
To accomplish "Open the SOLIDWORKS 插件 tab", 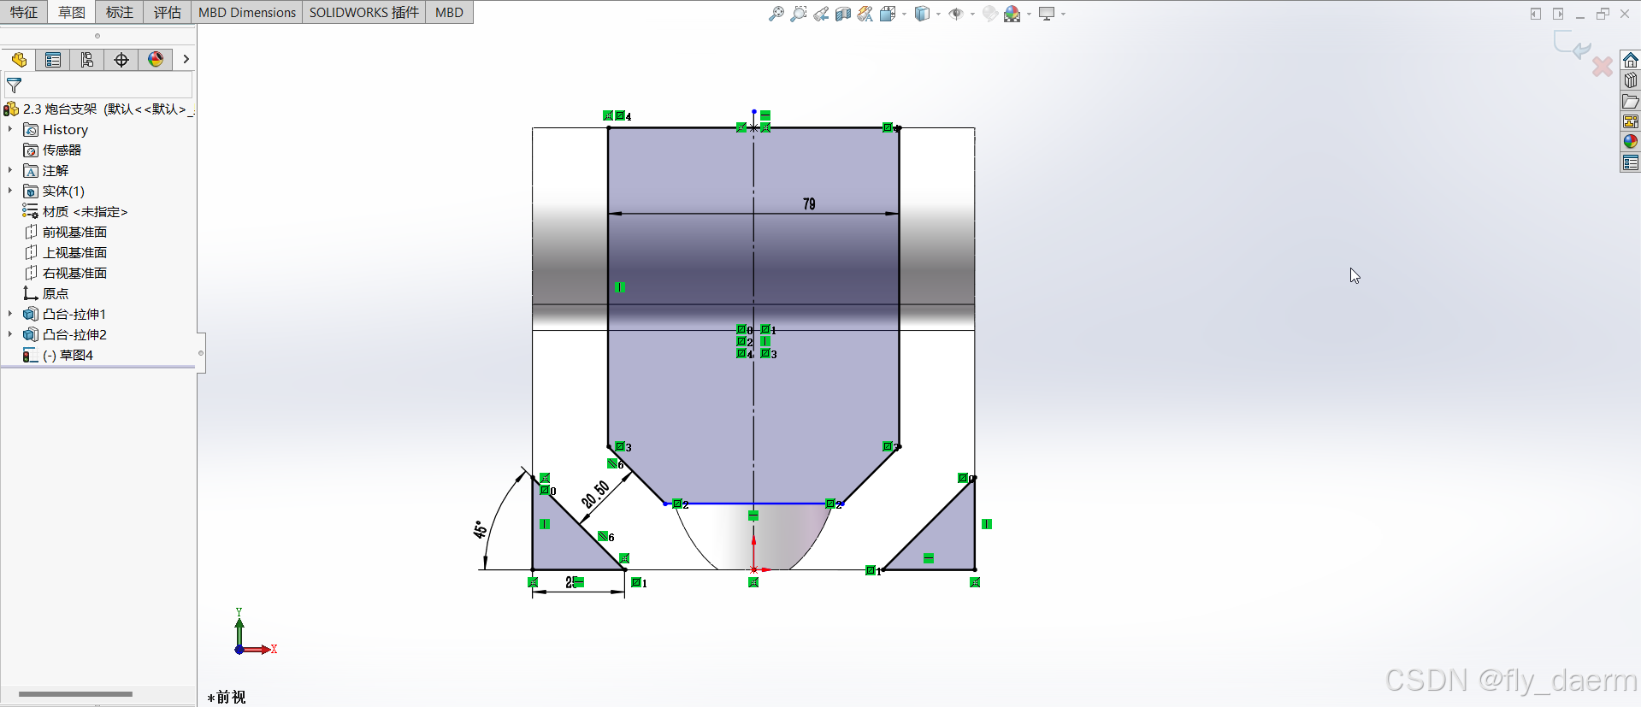I will tap(364, 12).
